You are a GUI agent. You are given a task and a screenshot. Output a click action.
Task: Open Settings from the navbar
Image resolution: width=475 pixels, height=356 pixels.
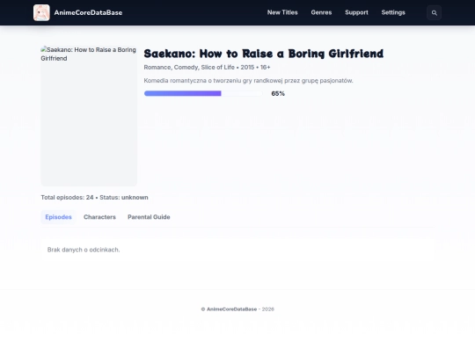pyautogui.click(x=393, y=12)
